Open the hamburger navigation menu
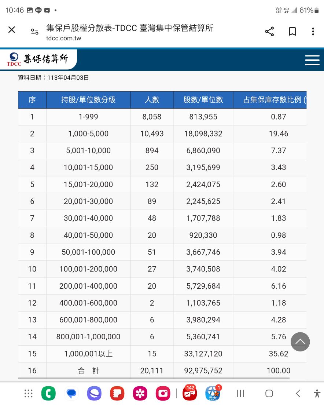Image resolution: width=324 pixels, height=405 pixels. [312, 60]
